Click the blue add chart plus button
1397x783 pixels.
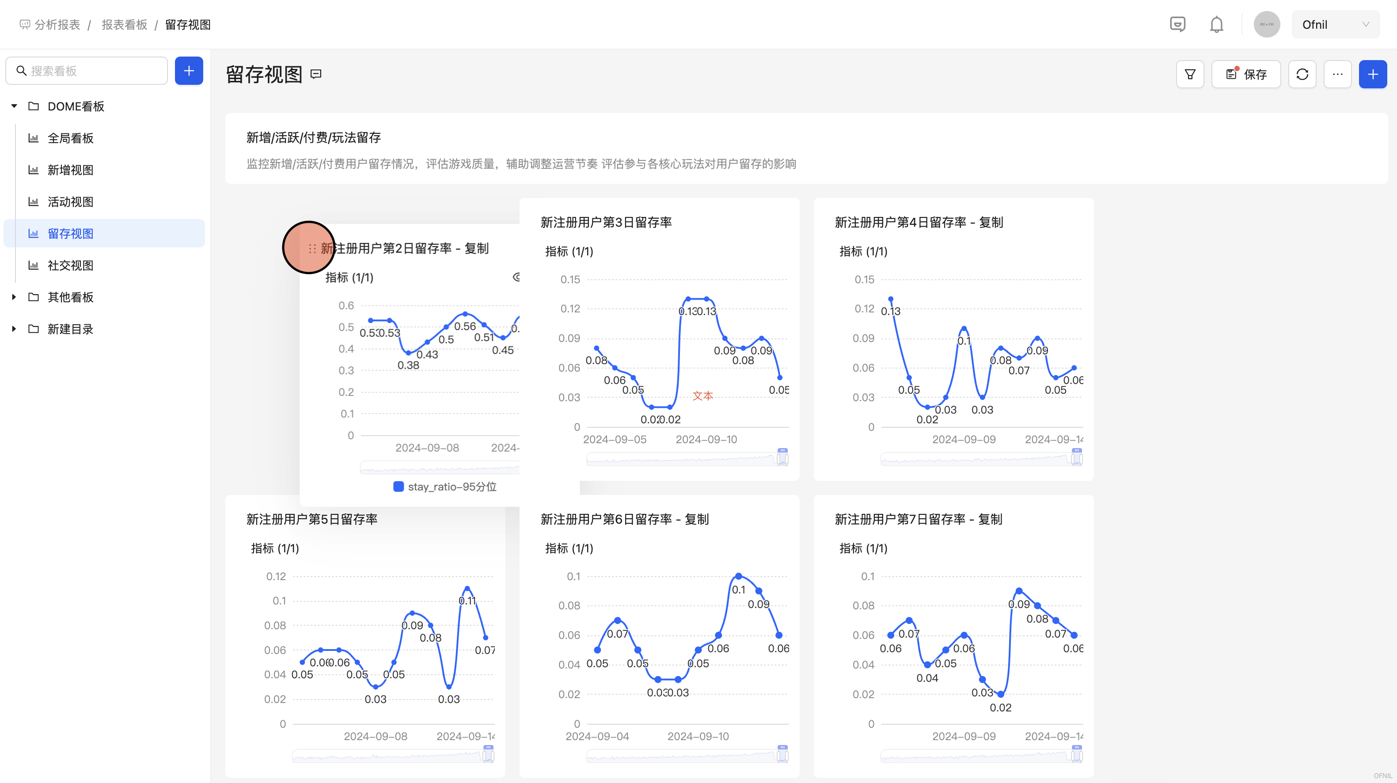click(1373, 74)
